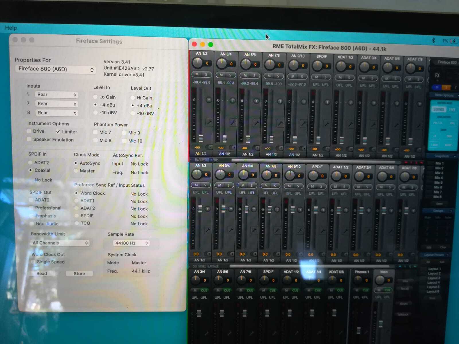Load snapshot Mix 1 in Snapshots list
459x344 pixels.
point(439,163)
